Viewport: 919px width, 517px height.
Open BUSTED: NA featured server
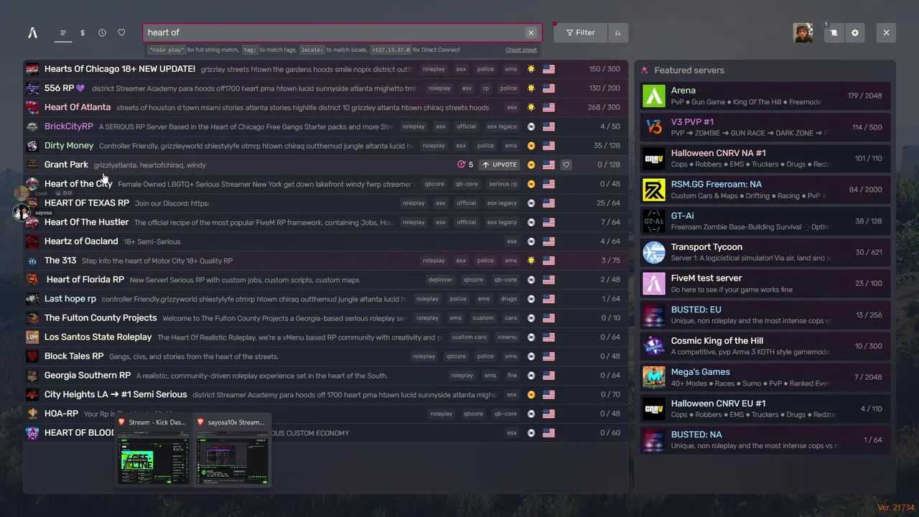(x=765, y=439)
